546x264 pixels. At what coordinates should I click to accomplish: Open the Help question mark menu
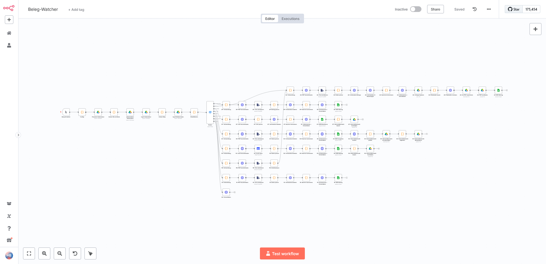point(9,228)
